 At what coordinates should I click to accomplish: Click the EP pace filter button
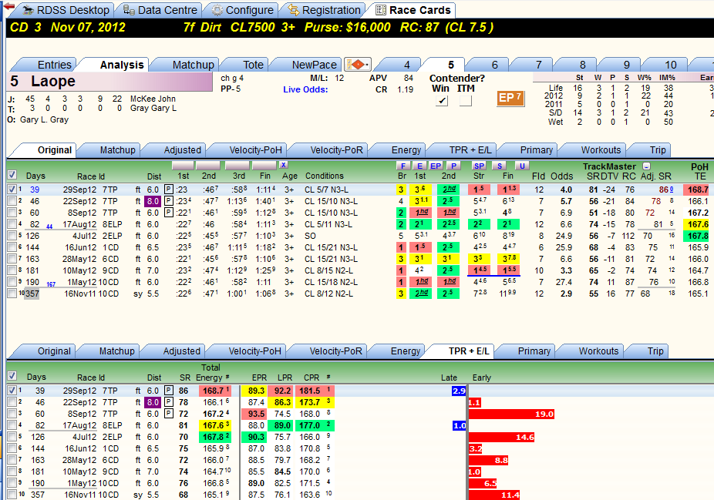pyautogui.click(x=436, y=166)
